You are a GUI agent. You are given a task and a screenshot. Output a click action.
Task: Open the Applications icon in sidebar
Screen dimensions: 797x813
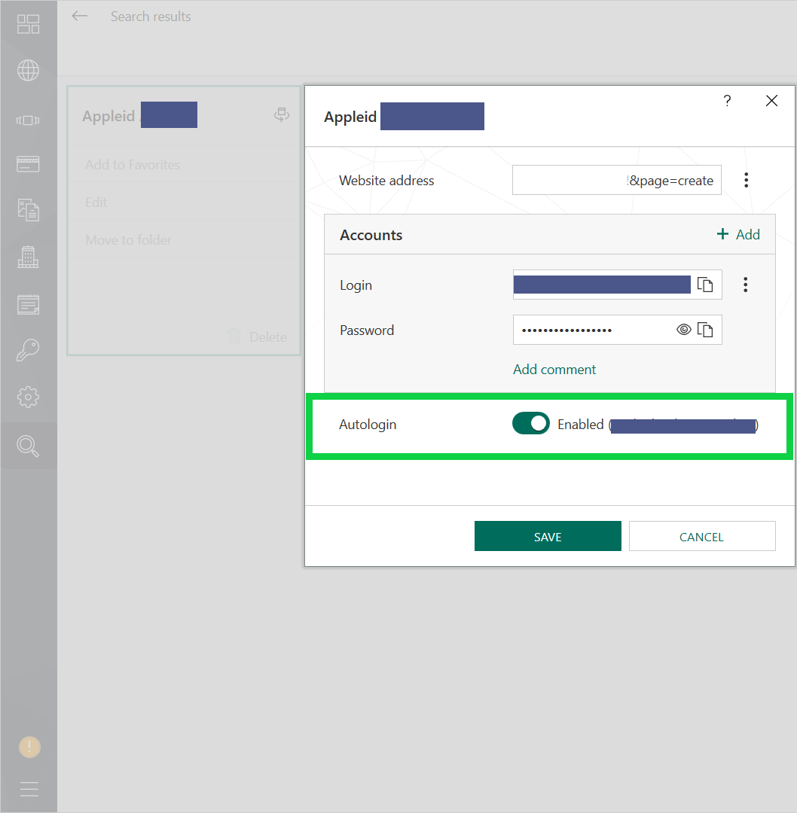[x=28, y=120]
